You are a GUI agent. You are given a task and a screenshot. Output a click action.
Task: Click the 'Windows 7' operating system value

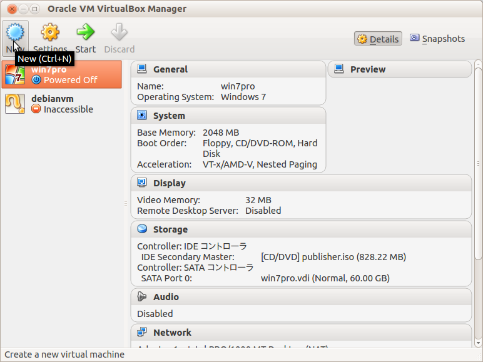(x=243, y=97)
